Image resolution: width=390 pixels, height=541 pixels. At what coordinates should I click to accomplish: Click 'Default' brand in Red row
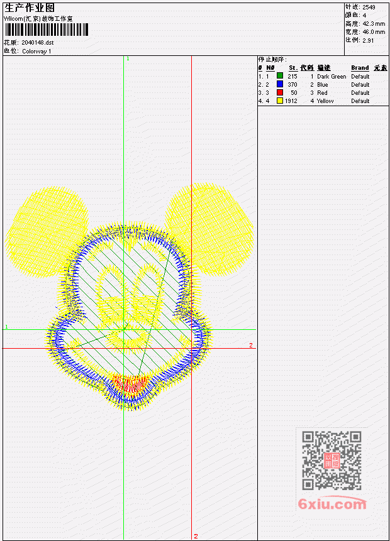click(360, 93)
